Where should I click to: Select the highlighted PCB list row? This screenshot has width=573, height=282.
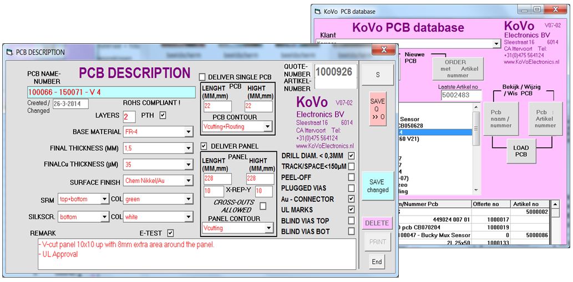point(436,132)
